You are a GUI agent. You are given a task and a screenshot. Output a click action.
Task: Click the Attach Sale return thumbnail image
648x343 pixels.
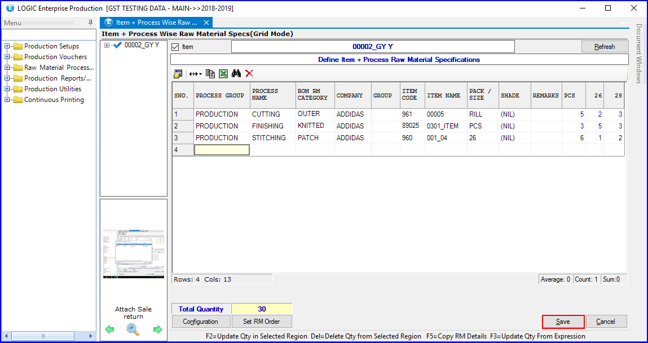[134, 252]
